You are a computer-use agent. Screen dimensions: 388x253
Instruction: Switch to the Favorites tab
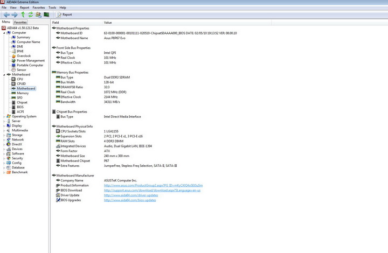pyautogui.click(x=20, y=22)
